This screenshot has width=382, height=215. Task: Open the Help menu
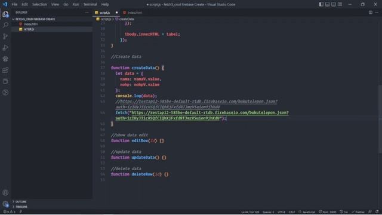(105, 4)
